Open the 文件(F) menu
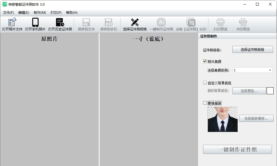This screenshot has height=166, width=277. 8,12
